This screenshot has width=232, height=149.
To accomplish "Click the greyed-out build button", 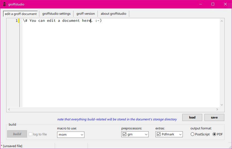I will pyautogui.click(x=17, y=134).
